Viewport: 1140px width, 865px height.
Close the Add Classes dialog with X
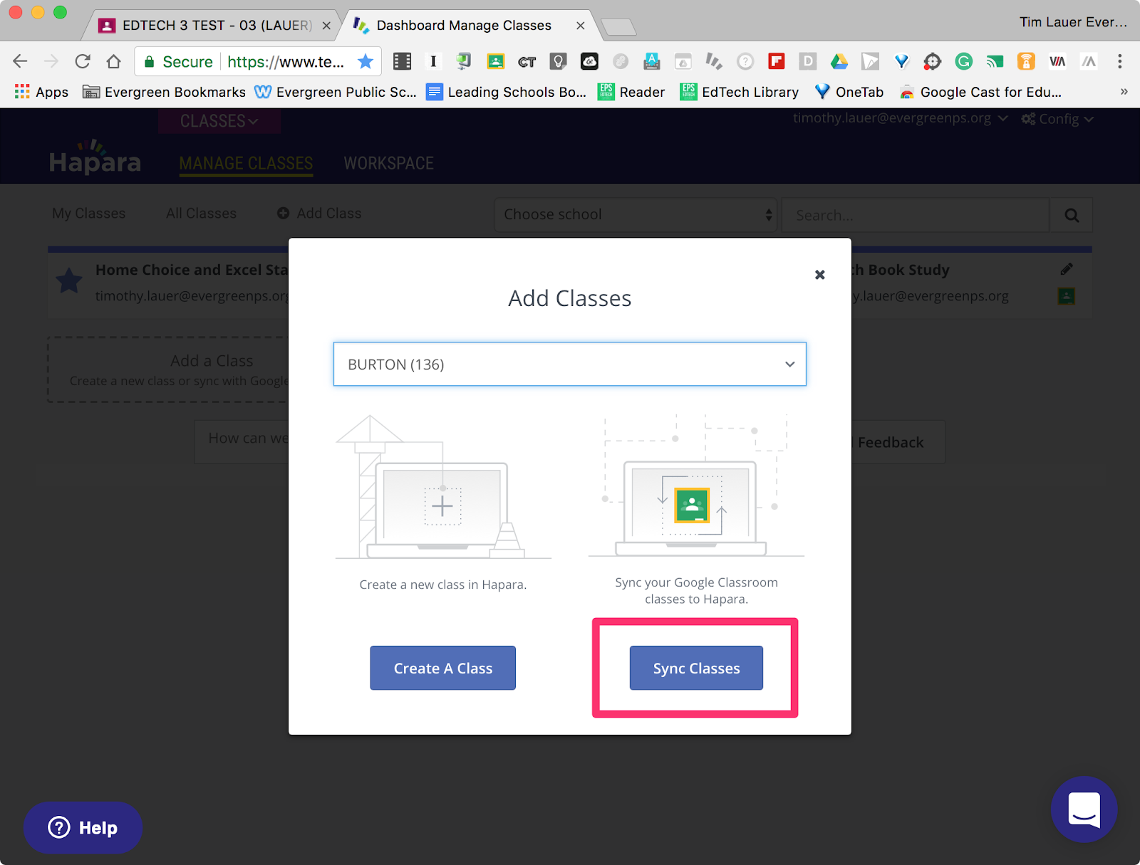(820, 275)
